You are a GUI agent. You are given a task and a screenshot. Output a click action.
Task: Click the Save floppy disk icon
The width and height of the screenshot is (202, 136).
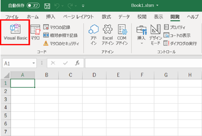pyautogui.click(x=47, y=6)
